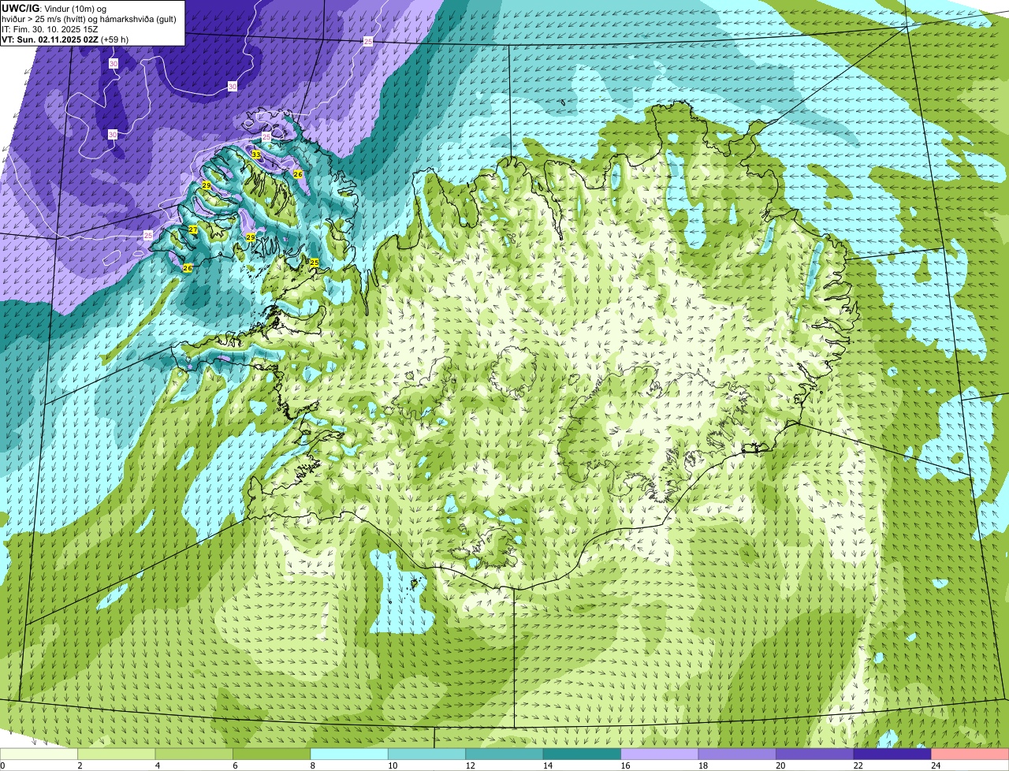The width and height of the screenshot is (1009, 771).
Task: Click the light lavender 16–18 legend swatch
Action: 659,754
